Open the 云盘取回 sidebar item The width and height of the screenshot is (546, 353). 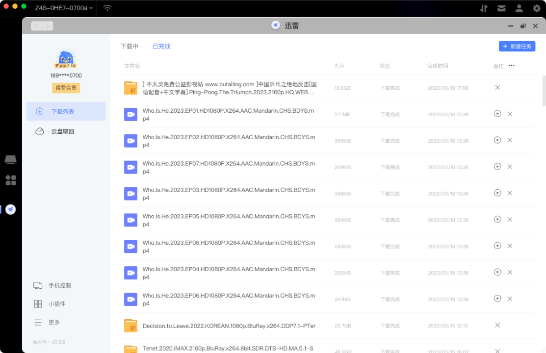click(x=66, y=131)
